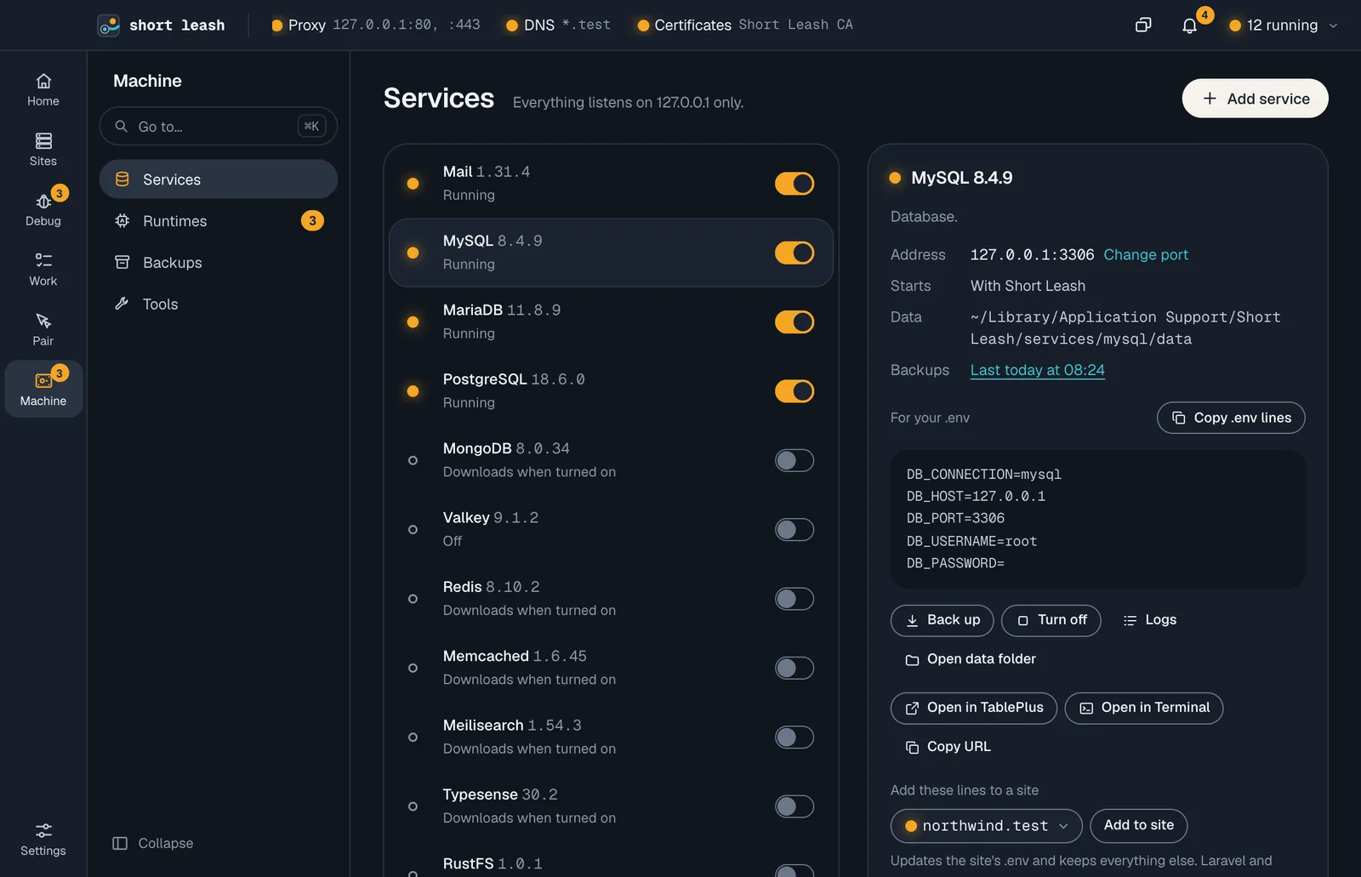Toggle the MariaDB service switch
The height and width of the screenshot is (877, 1361).
point(794,322)
